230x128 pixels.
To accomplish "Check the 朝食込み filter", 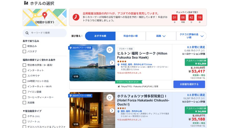I will point(24,46).
